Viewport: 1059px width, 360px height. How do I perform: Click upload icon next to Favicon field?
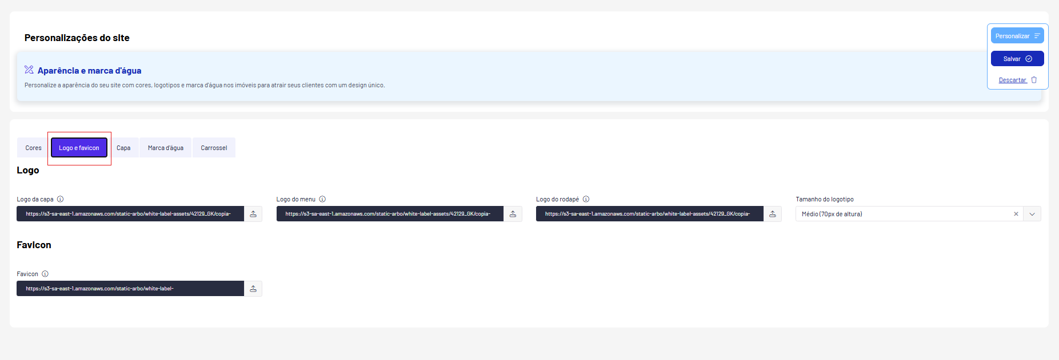(x=253, y=289)
